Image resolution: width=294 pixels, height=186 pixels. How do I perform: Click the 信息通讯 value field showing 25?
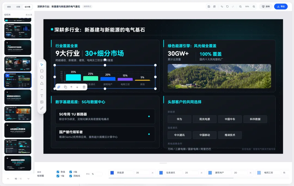point(191,173)
